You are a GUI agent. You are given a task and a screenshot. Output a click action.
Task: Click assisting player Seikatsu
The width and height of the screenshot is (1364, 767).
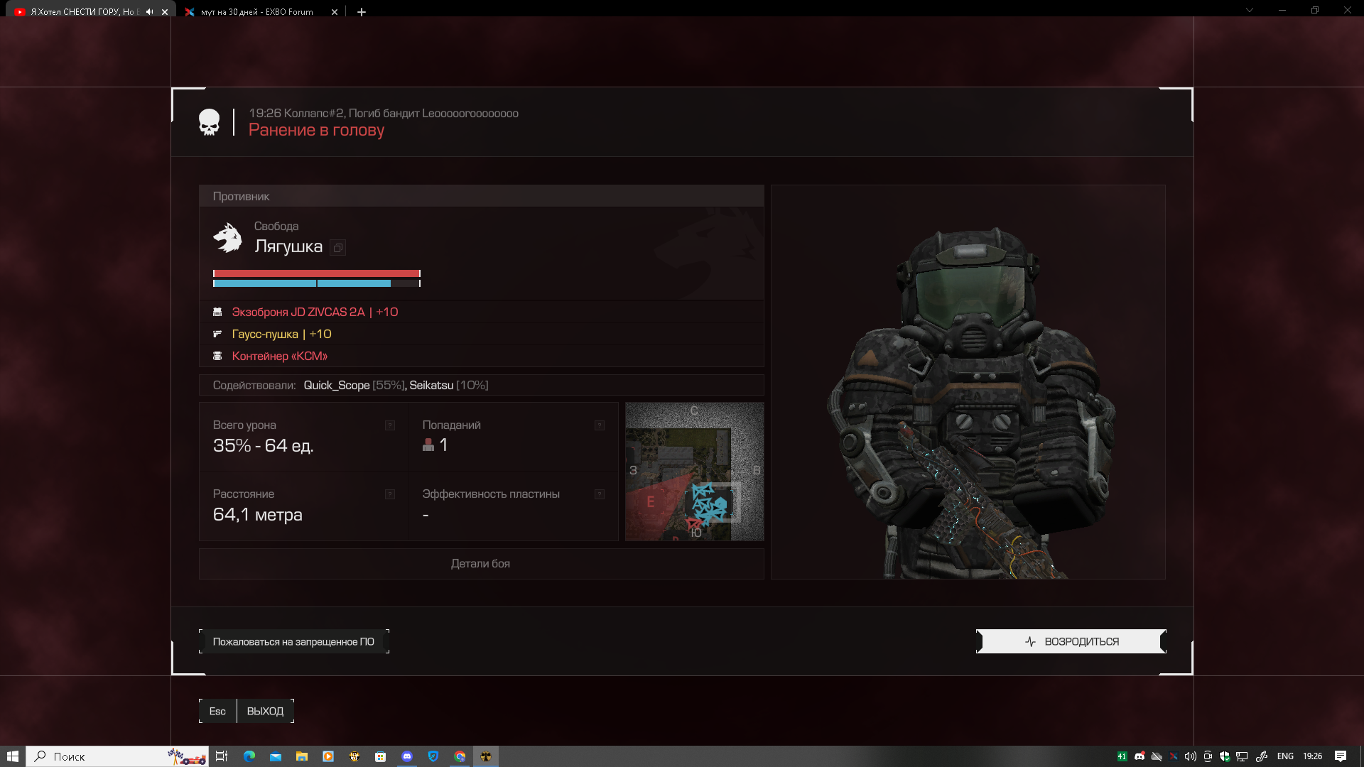[x=431, y=385]
